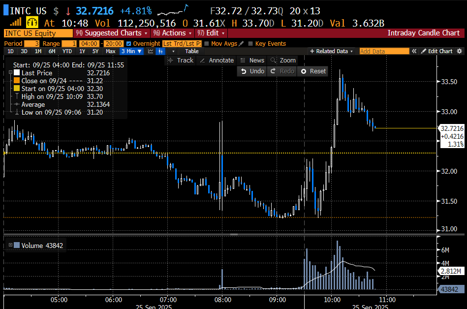Enable the Mov Avgs checkbox
The height and width of the screenshot is (309, 467).
click(x=206, y=43)
